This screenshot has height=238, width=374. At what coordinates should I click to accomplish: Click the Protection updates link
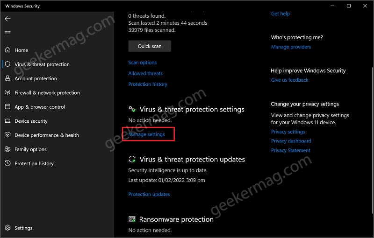pos(149,194)
